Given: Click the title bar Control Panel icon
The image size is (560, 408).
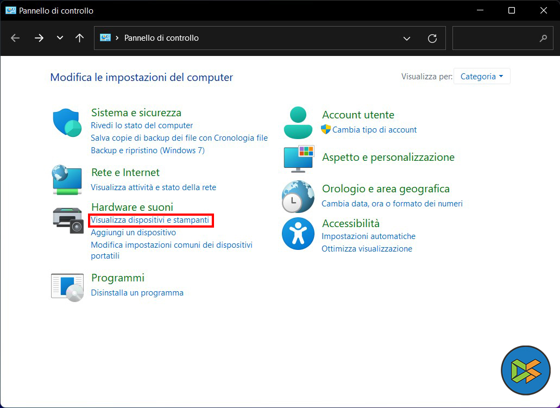Looking at the screenshot, I should point(11,10).
